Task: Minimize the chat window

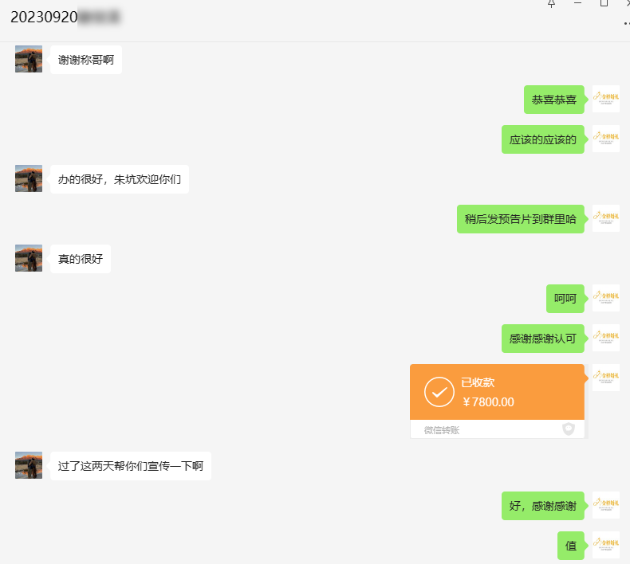Action: (578, 3)
